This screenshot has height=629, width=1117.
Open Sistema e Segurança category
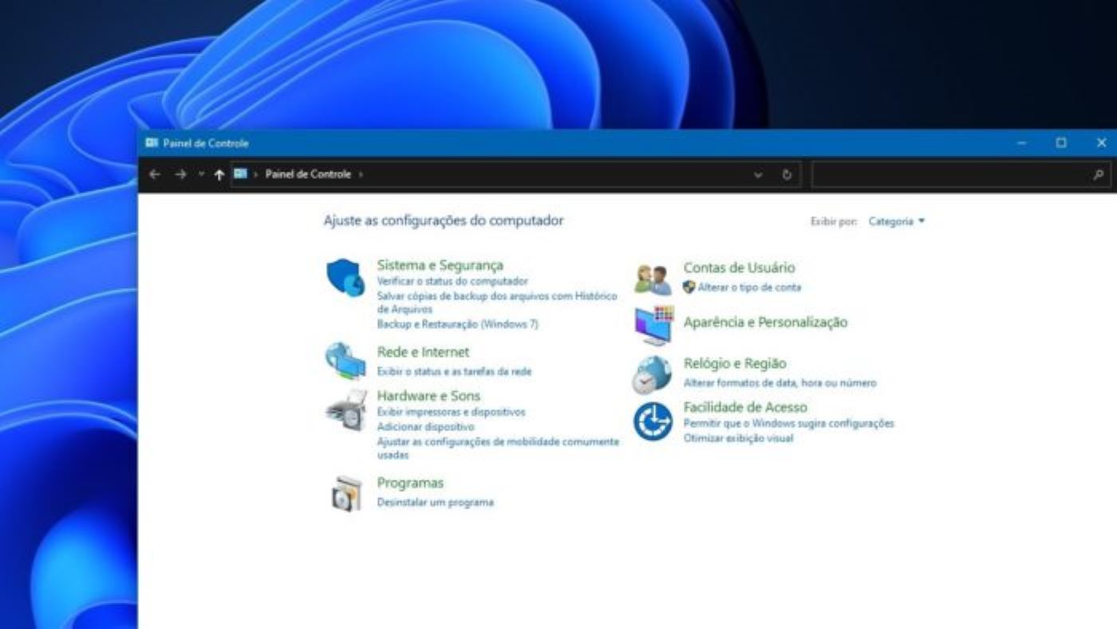click(x=440, y=265)
